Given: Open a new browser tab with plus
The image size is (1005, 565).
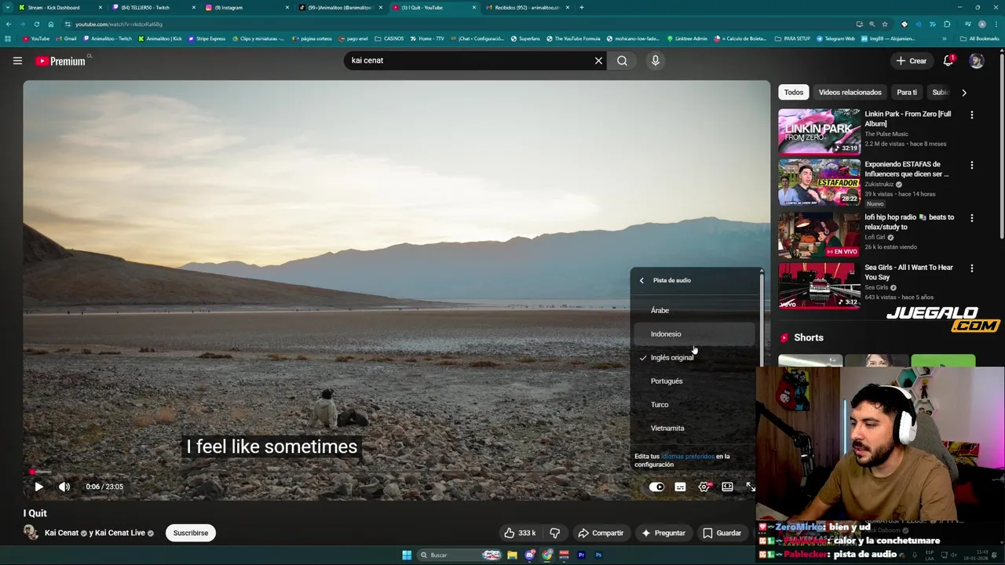Looking at the screenshot, I should 581,7.
